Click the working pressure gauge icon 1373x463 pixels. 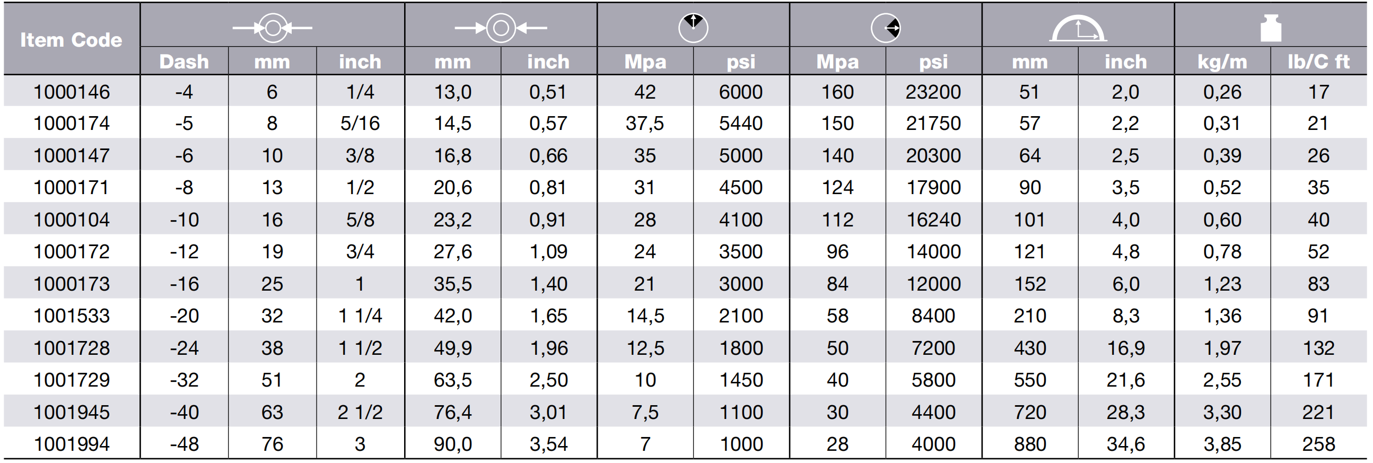693,28
